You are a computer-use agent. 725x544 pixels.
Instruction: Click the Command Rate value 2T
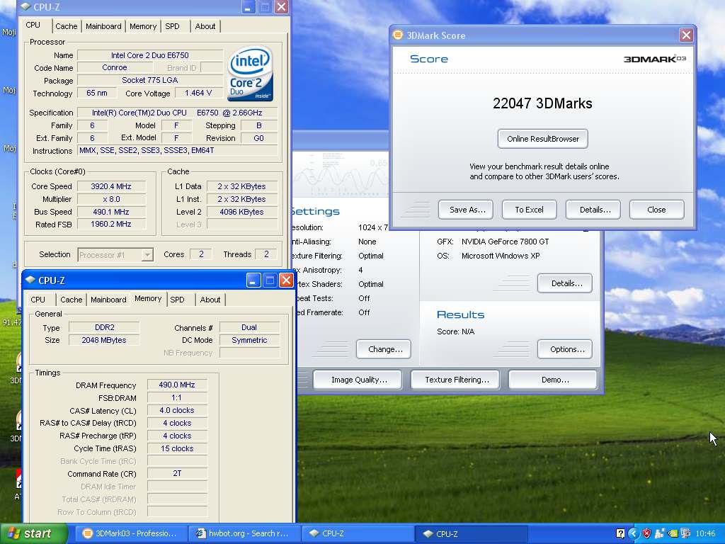176,473
